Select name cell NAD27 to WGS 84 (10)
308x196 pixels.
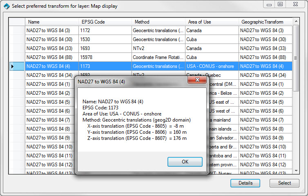click(x=50, y=147)
